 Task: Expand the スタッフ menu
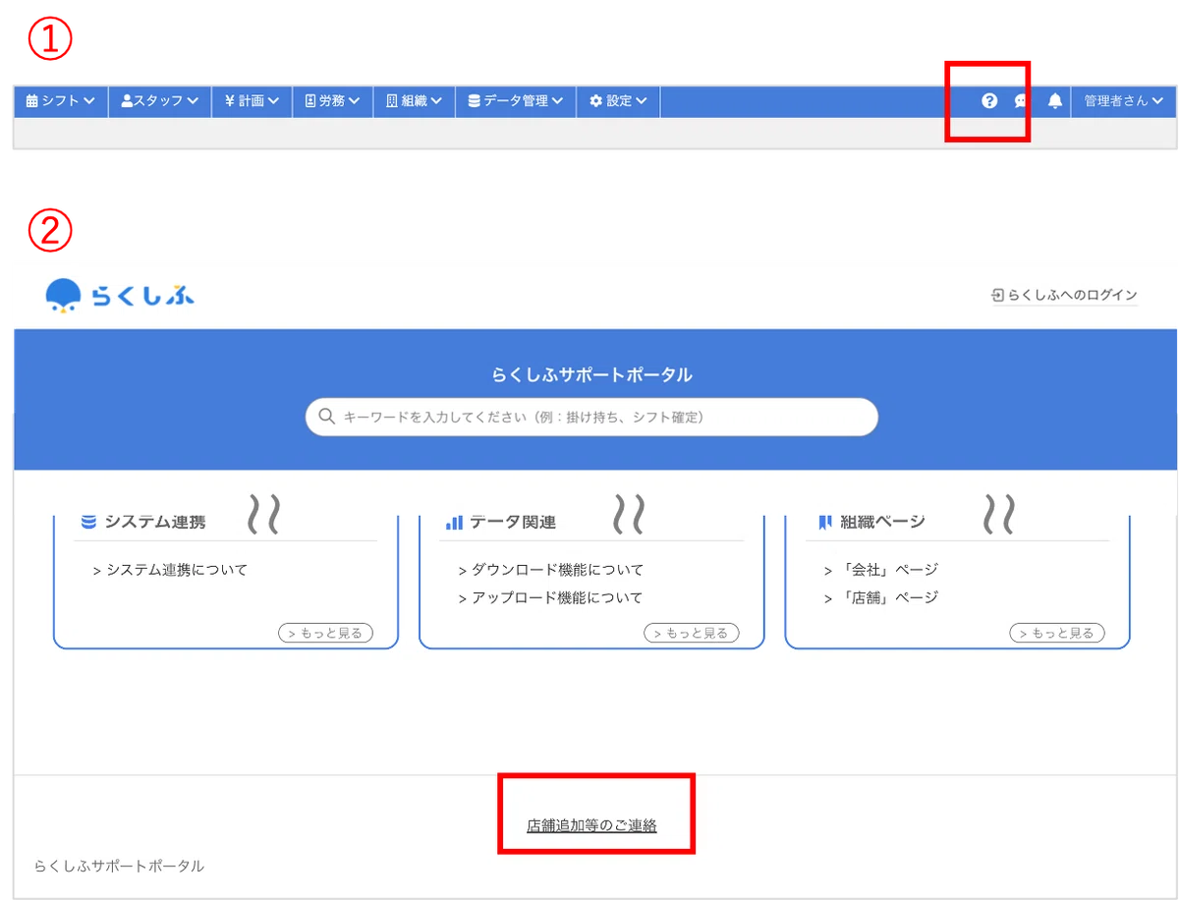click(159, 100)
